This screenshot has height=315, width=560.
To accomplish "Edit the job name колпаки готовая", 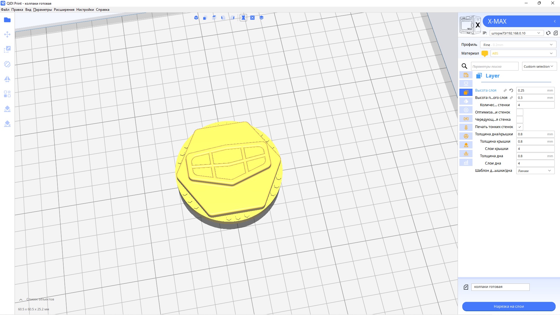I will click(x=500, y=287).
